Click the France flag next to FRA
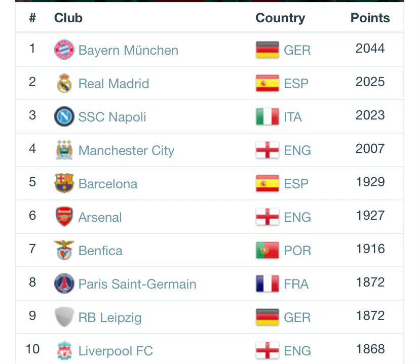Image resolution: width=419 pixels, height=364 pixels. click(267, 284)
